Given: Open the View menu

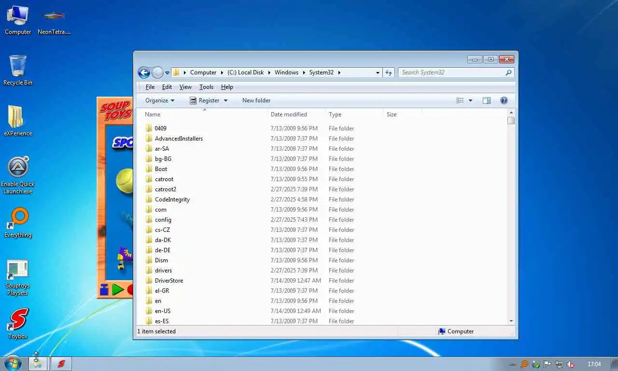Looking at the screenshot, I should pyautogui.click(x=185, y=87).
